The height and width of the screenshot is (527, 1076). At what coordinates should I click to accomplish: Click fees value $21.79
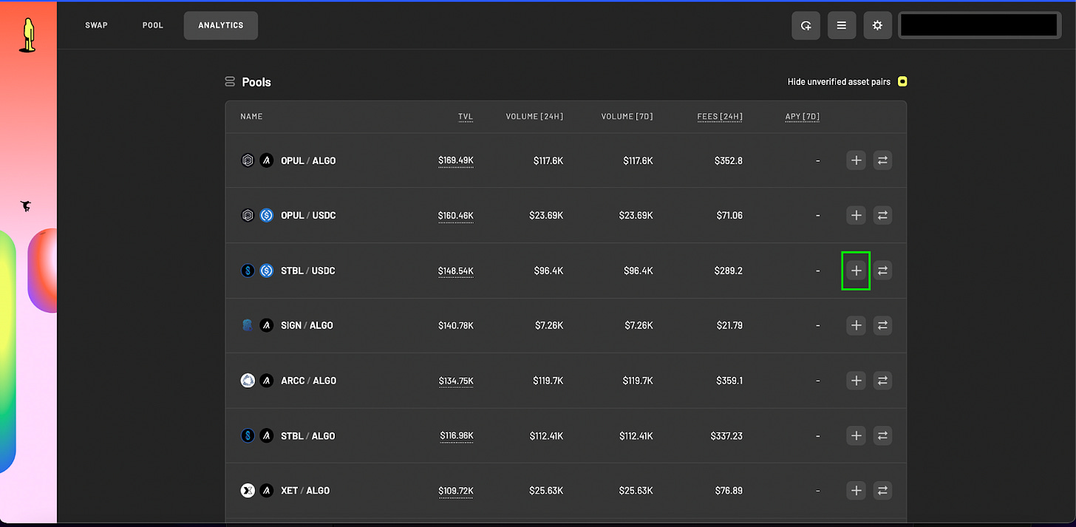729,325
